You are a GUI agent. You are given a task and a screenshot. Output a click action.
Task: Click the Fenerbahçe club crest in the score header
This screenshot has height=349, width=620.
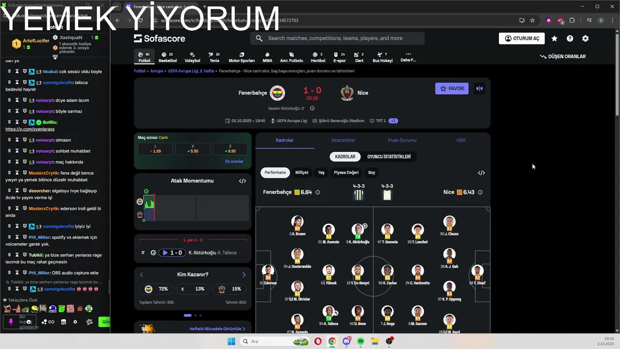click(x=278, y=93)
